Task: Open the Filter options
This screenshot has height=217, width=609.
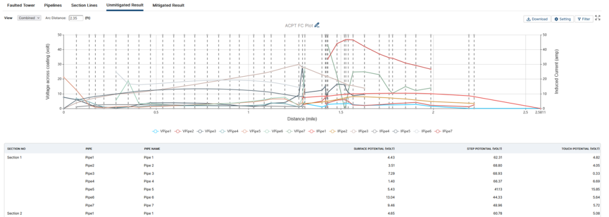Action: (x=584, y=19)
